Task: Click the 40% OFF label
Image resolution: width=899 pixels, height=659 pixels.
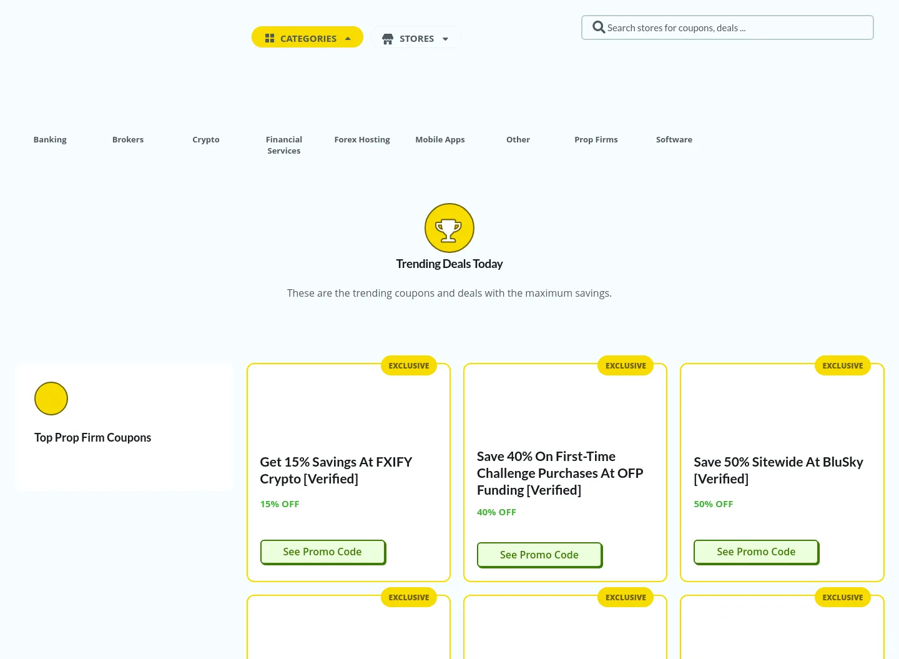Action: click(x=496, y=512)
